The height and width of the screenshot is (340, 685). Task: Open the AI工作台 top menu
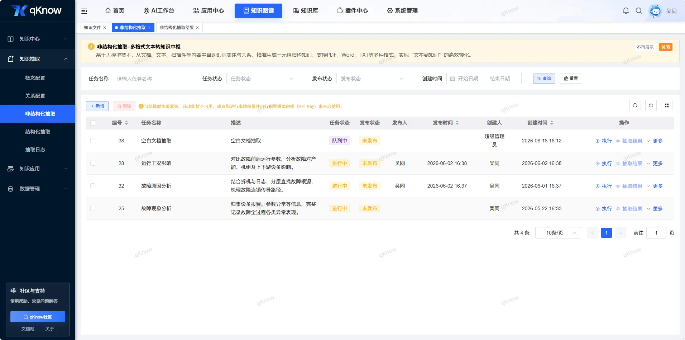point(159,11)
